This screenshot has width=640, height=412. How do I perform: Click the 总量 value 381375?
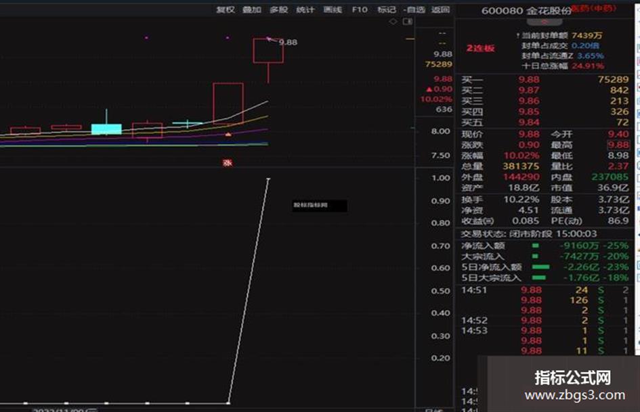pyautogui.click(x=521, y=166)
